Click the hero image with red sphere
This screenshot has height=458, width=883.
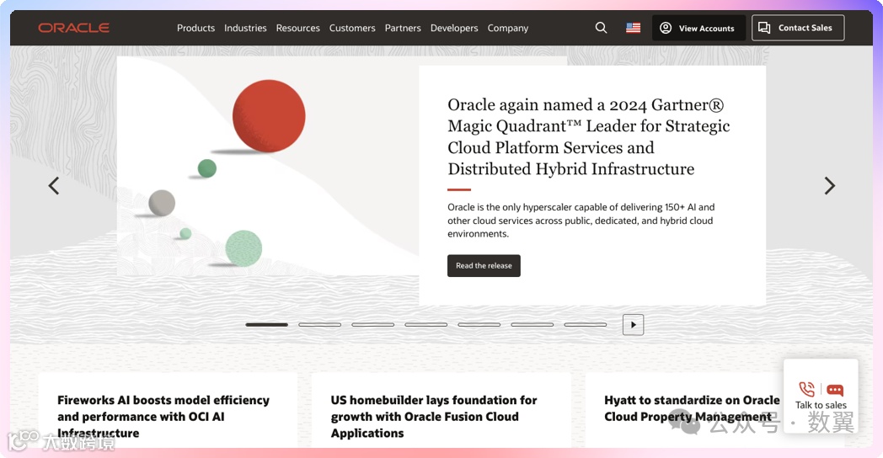(x=268, y=166)
